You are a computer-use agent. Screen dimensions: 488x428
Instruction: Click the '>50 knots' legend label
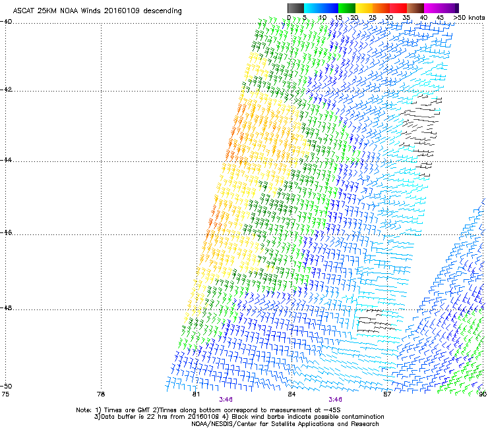click(469, 18)
